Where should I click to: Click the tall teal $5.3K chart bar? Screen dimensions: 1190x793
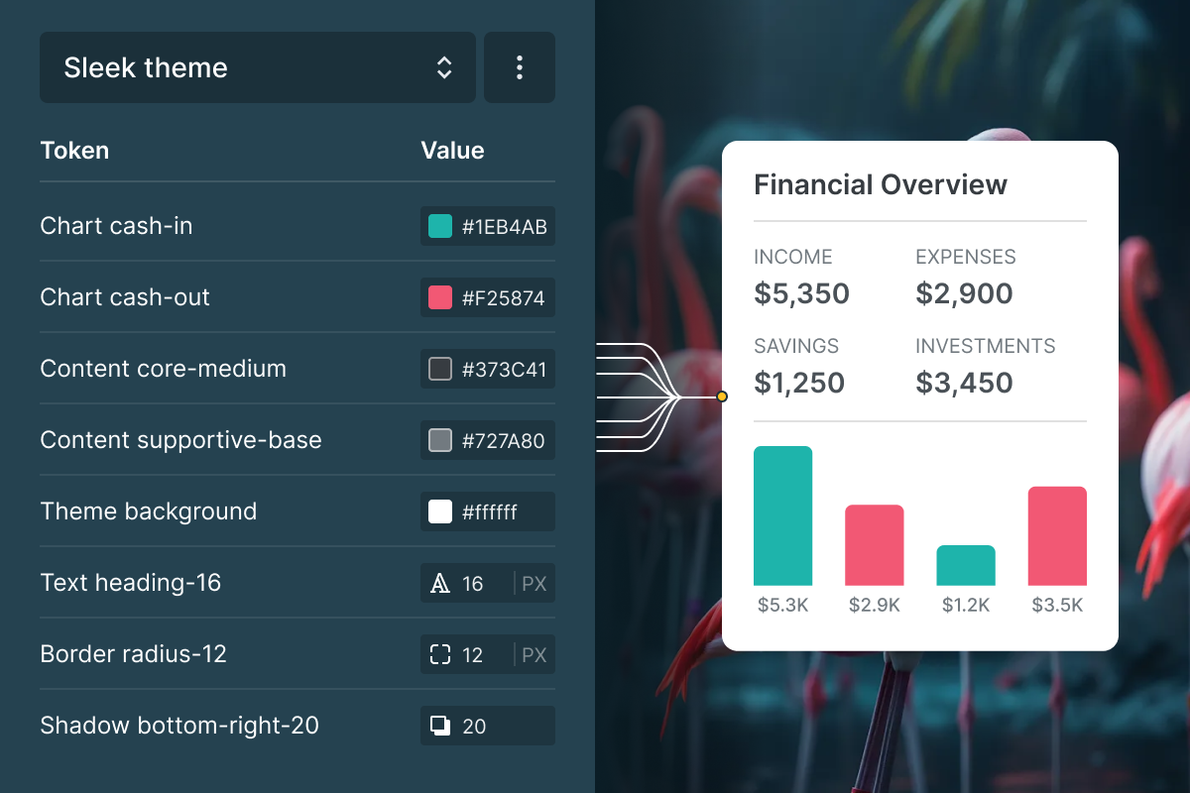(782, 515)
